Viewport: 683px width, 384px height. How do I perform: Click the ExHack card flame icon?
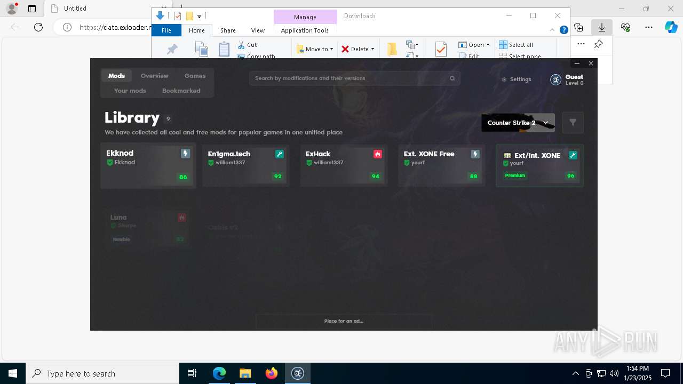377,154
